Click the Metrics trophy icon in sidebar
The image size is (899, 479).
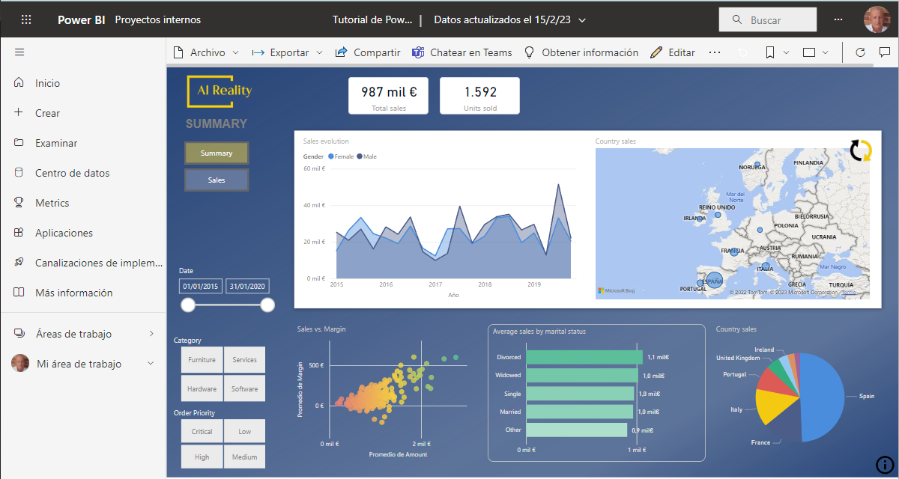pos(19,203)
